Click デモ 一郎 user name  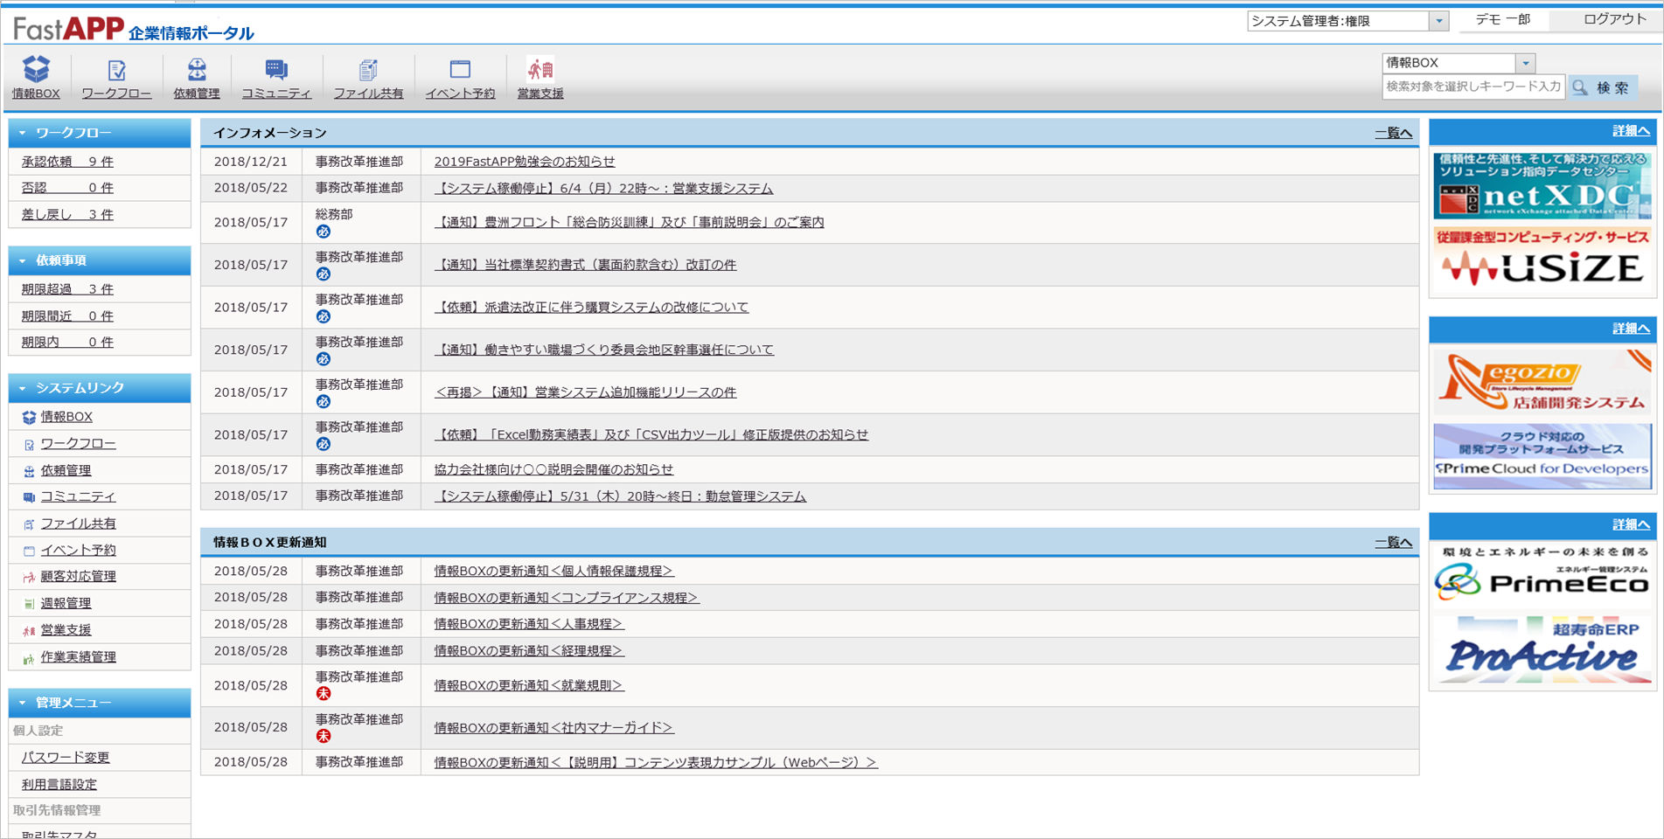pos(1502,19)
